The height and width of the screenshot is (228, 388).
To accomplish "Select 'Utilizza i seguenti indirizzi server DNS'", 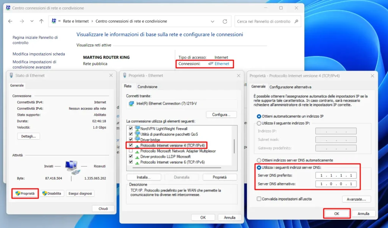I will (x=259, y=168).
